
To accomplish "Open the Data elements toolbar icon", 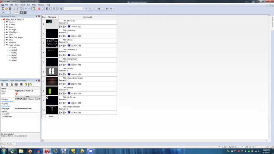I will point(61,9).
